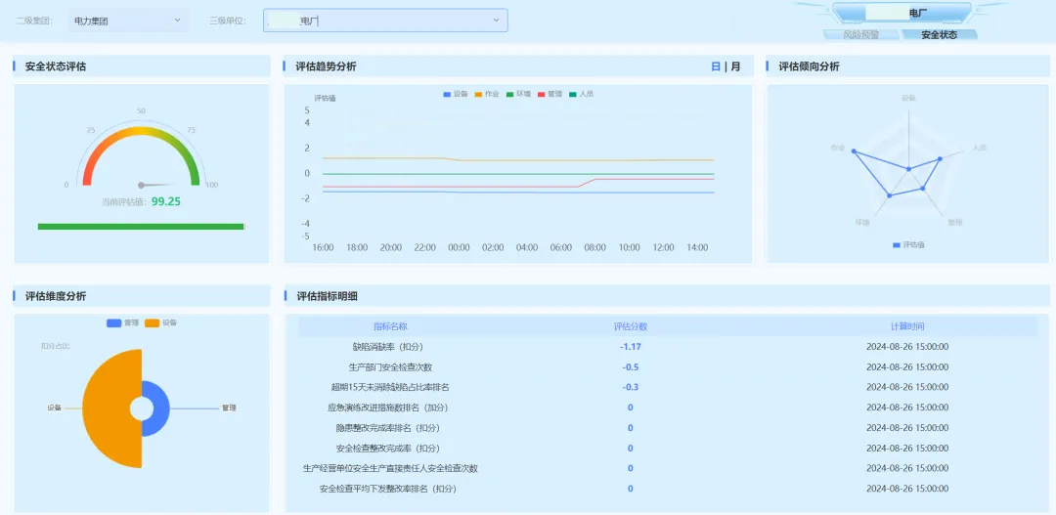Toggle 设备 series in trend chart legend
The width and height of the screenshot is (1056, 515).
click(x=456, y=94)
